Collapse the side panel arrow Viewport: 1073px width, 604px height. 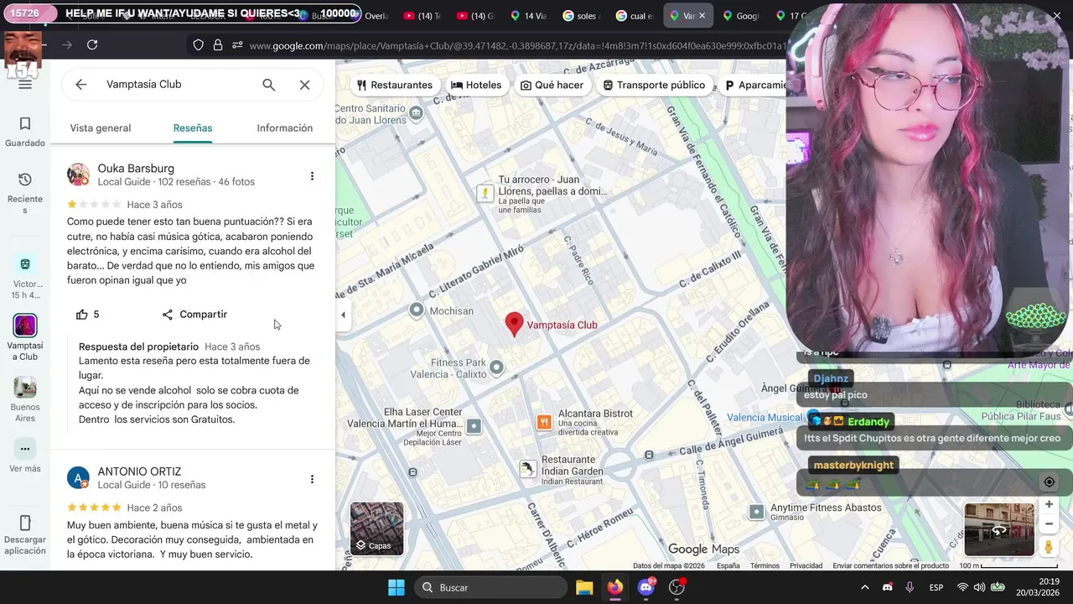pos(343,315)
